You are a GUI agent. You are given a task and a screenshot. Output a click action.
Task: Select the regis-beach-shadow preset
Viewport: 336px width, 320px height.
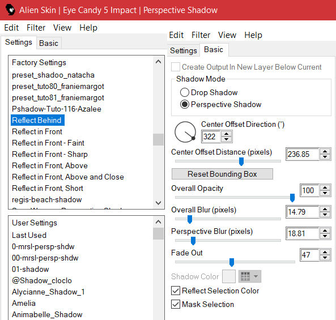[46, 199]
